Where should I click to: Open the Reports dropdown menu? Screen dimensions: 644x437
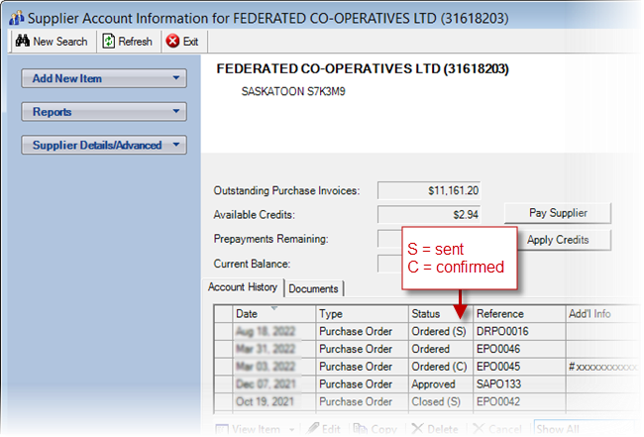tap(104, 112)
